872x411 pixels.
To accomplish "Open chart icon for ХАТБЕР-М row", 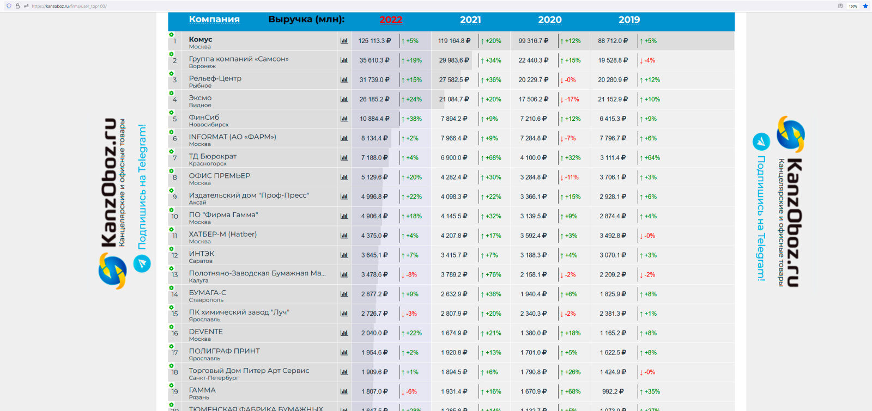I will 344,236.
